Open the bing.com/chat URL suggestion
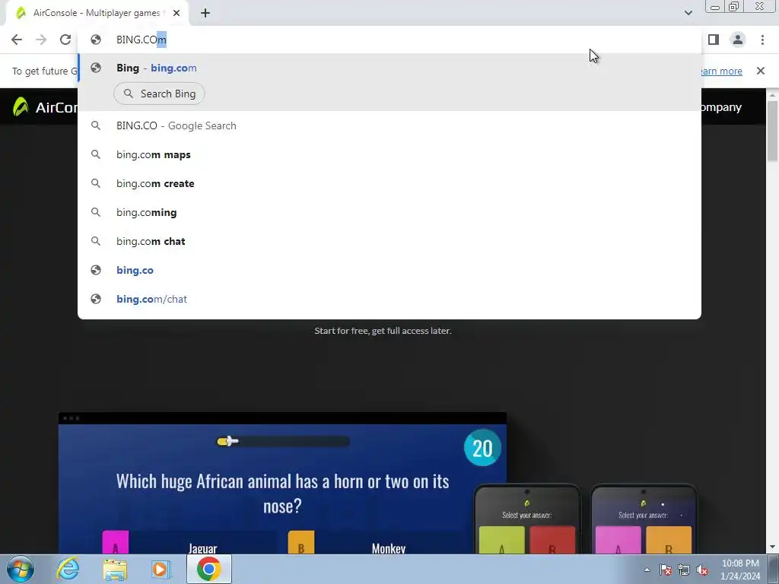 pos(389,298)
